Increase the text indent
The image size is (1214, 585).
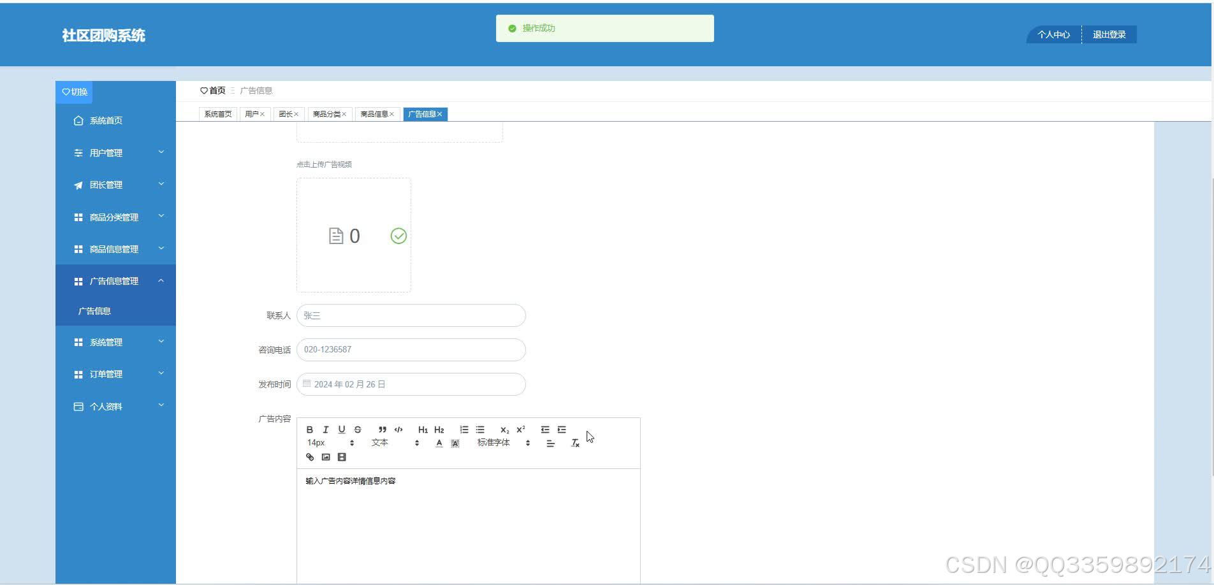click(x=562, y=430)
